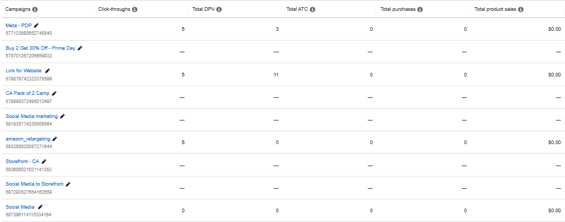Image resolution: width=565 pixels, height=222 pixels.
Task: Open the CA Pack of 2 Camp campaign
Action: [27, 93]
